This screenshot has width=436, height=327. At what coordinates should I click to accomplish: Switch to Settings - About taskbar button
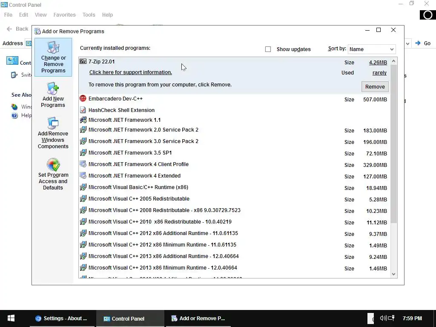(62, 318)
